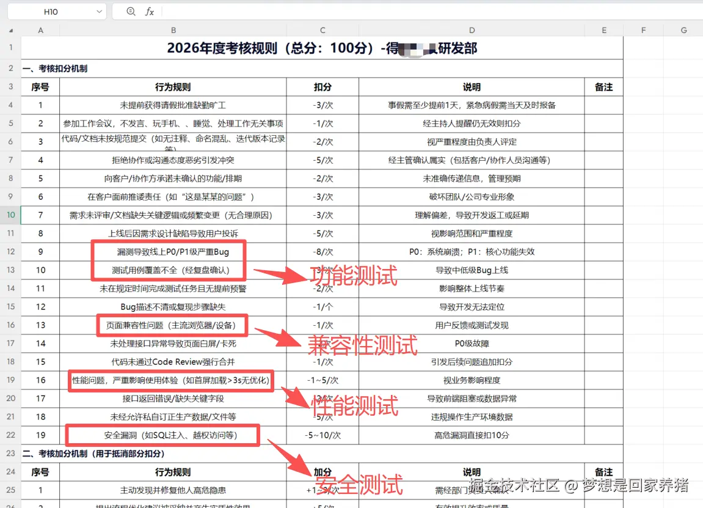The height and width of the screenshot is (508, 703).
Task: Select the row 10 header
Action: tap(10, 215)
